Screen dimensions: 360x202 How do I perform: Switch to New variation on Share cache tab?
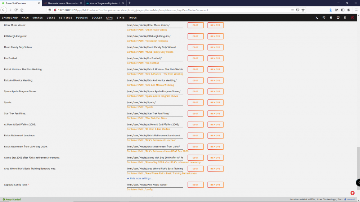pos(63,3)
